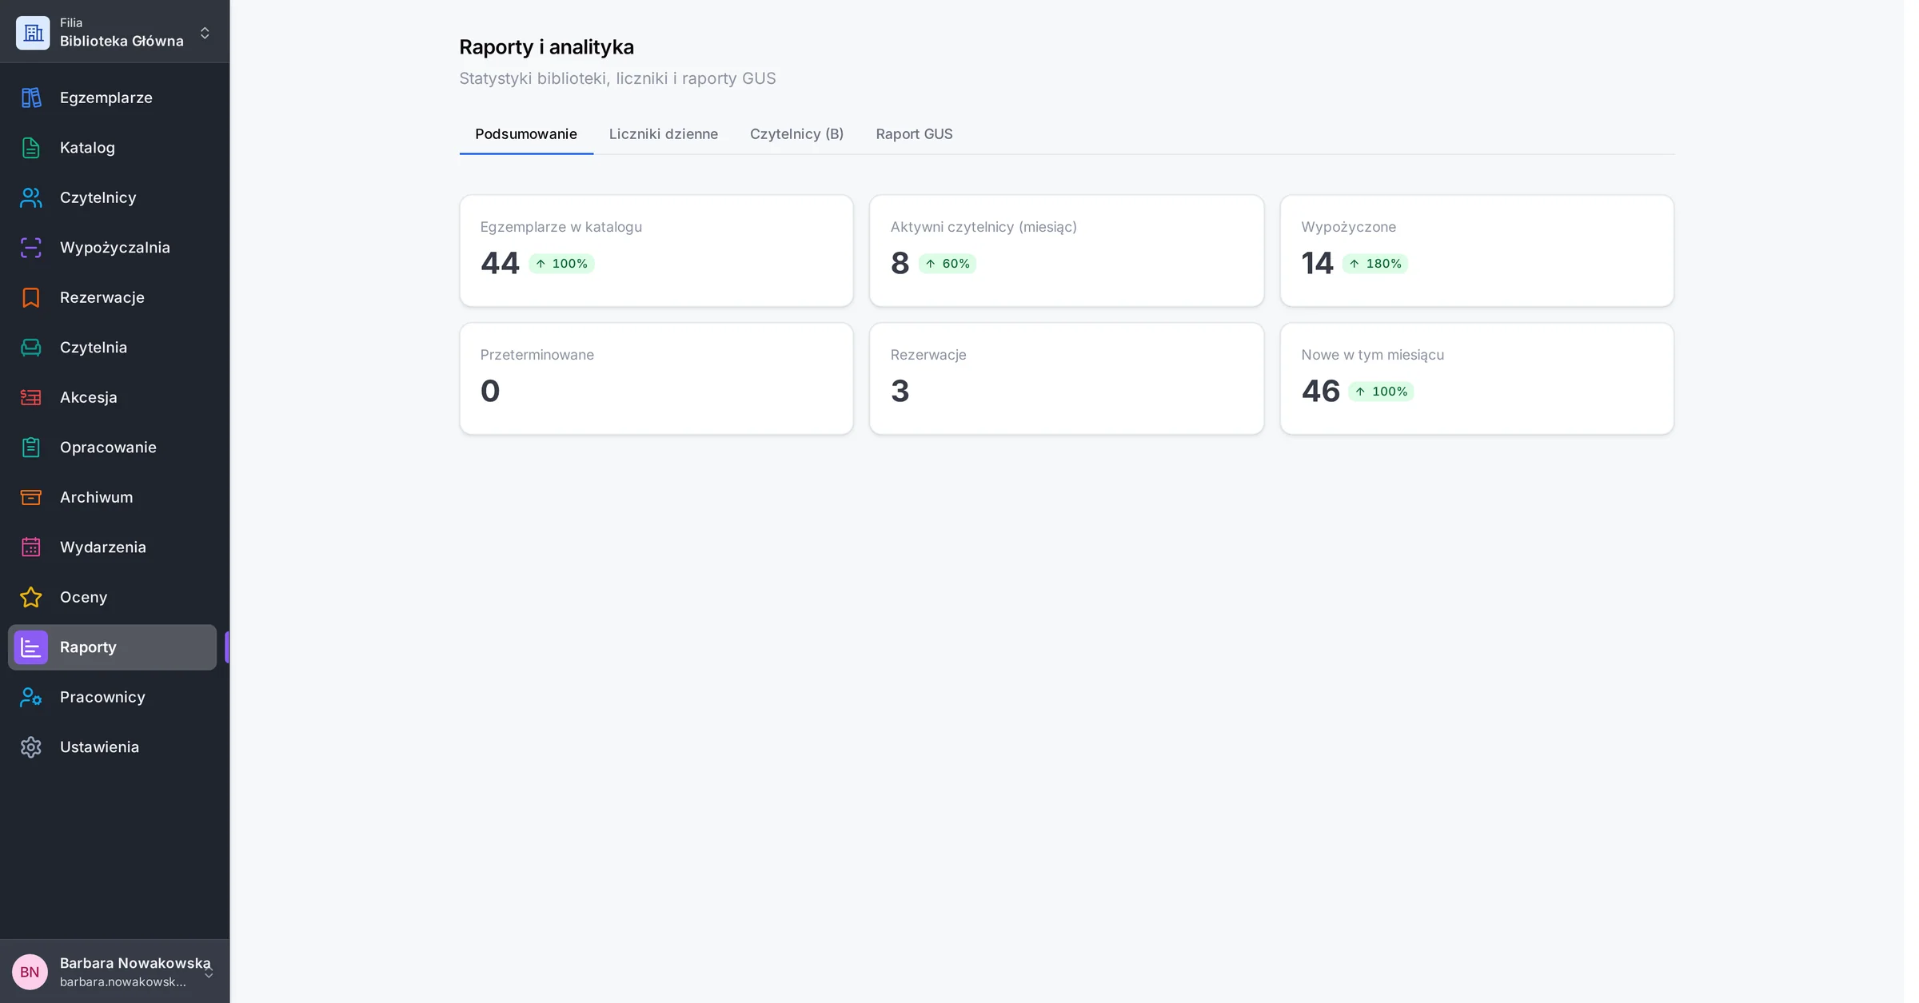This screenshot has width=1919, height=1003.
Task: Switch to the Liczniki dzienne tab
Action: point(663,134)
